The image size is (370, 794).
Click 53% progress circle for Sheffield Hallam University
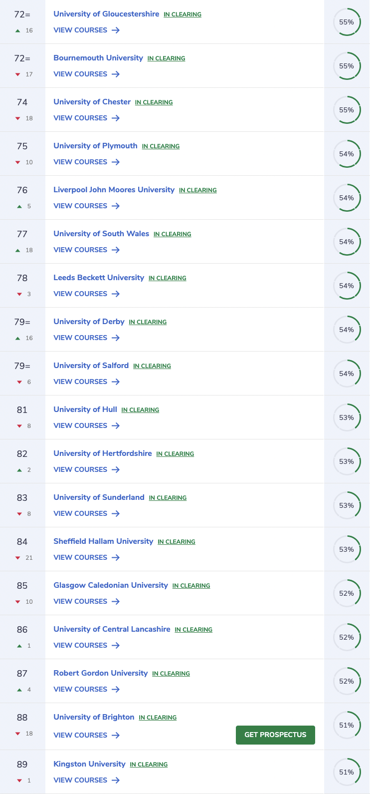(x=347, y=549)
